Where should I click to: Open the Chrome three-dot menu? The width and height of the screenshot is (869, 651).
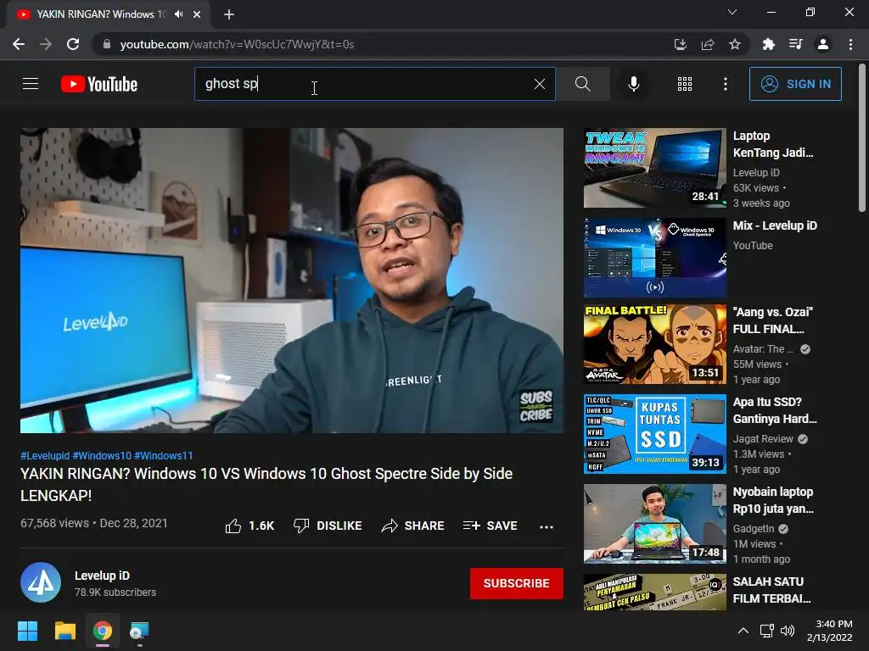coord(850,44)
